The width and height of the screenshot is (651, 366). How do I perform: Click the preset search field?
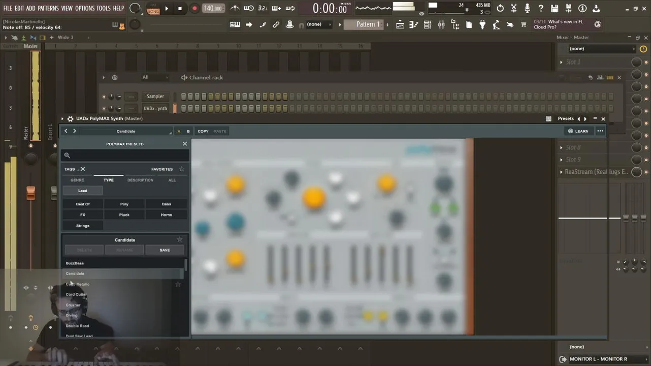point(125,156)
